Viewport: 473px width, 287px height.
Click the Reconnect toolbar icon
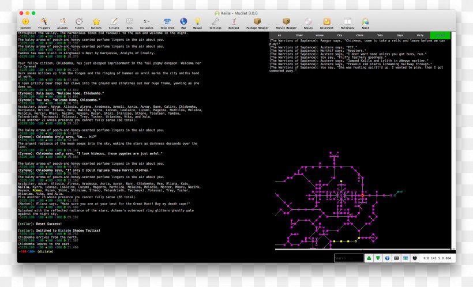(326, 23)
